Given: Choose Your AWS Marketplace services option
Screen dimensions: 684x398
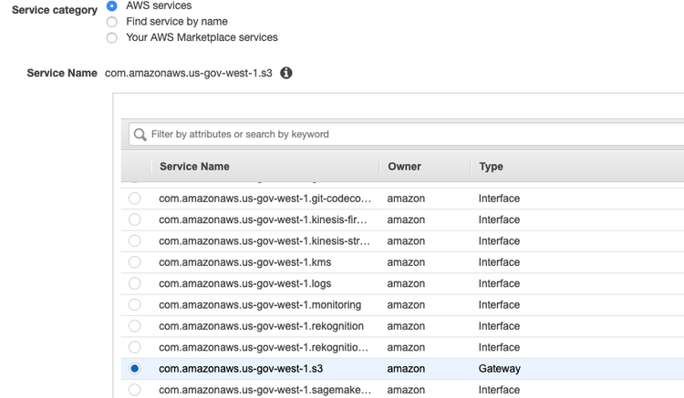Looking at the screenshot, I should [112, 37].
